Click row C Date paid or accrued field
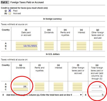The width and height of the screenshot is (107, 101). pos(27,49)
